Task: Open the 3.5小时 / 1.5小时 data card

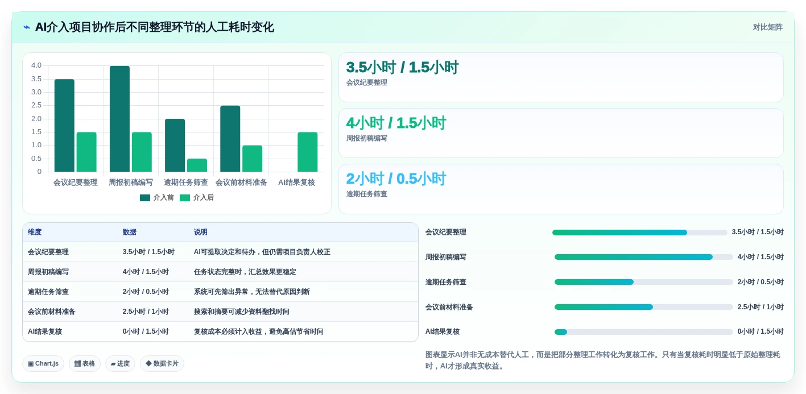Action: (561, 77)
